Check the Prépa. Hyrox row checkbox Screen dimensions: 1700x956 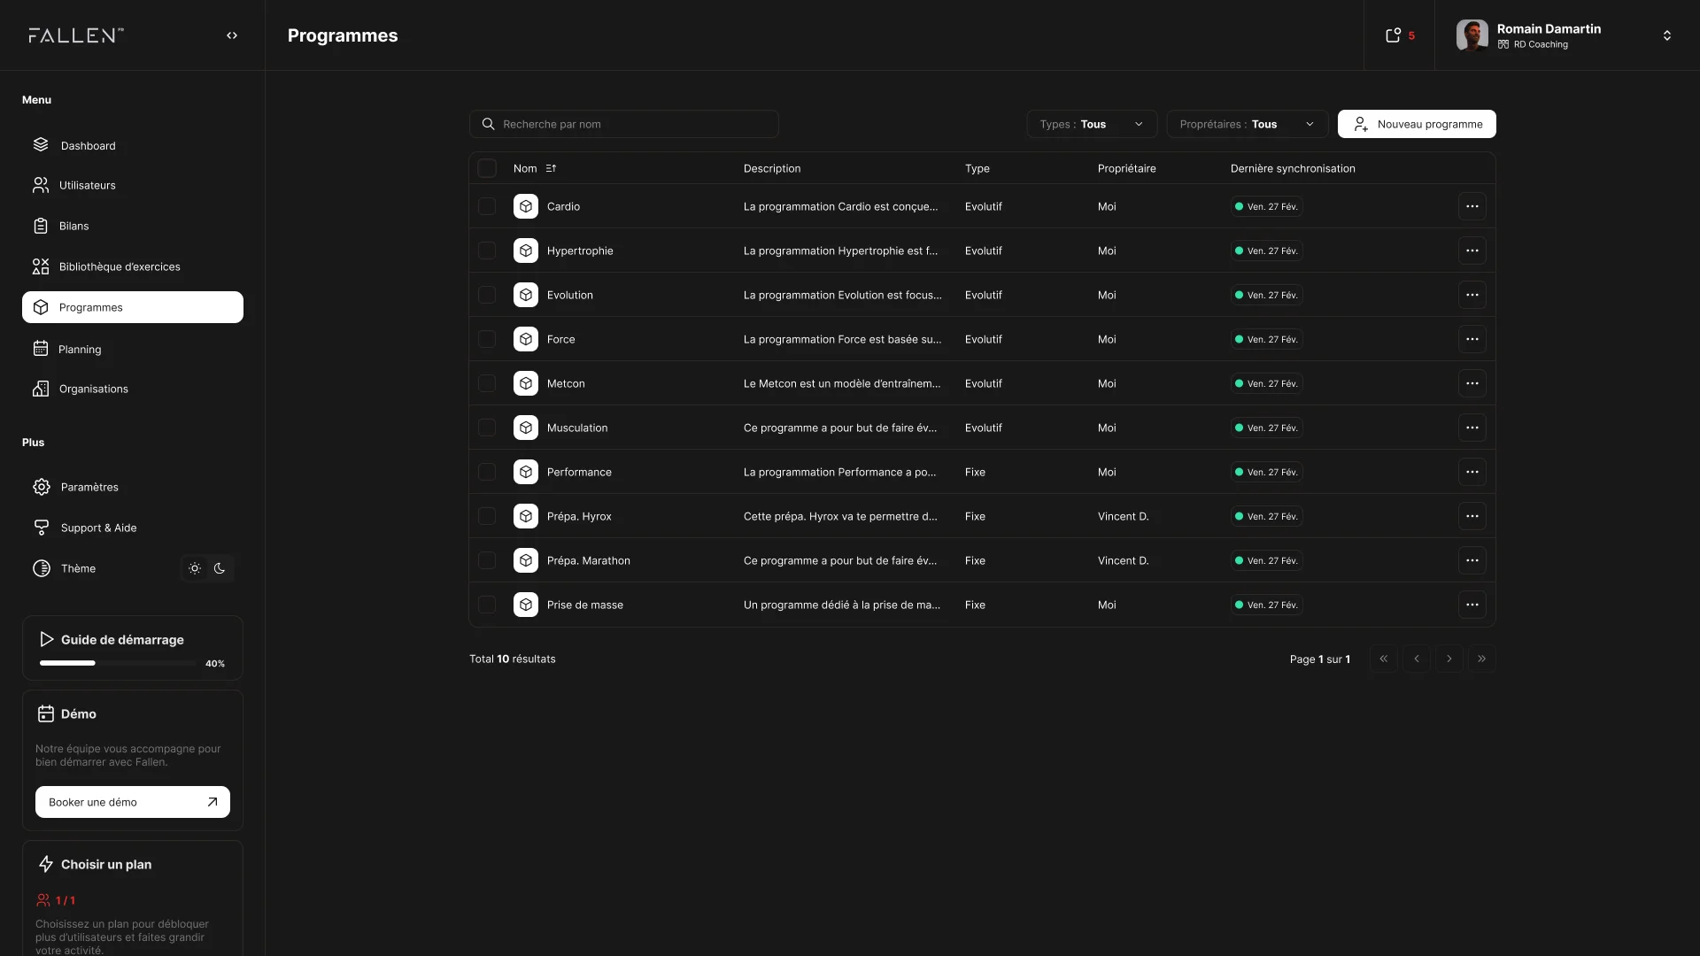click(487, 516)
